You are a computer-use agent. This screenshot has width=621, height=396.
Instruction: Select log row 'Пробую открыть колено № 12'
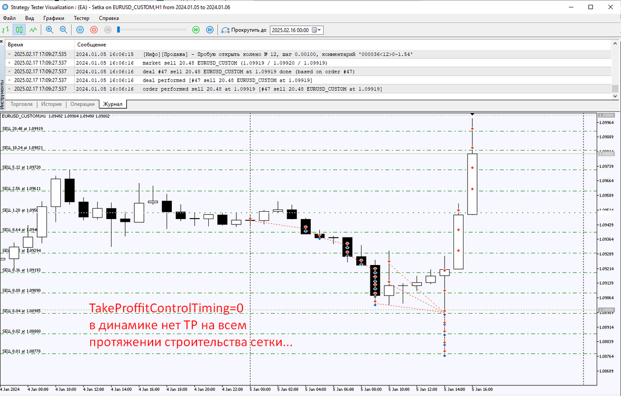(x=309, y=54)
